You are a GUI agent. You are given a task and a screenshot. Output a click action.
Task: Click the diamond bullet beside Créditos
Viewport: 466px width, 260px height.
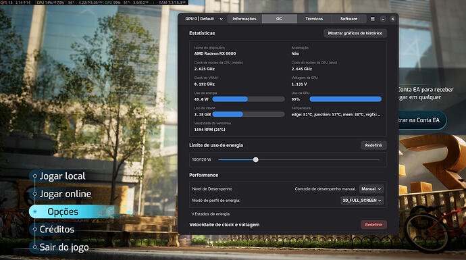pyautogui.click(x=34, y=229)
